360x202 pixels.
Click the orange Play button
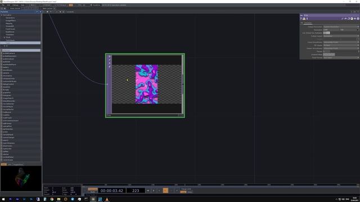click(165, 191)
